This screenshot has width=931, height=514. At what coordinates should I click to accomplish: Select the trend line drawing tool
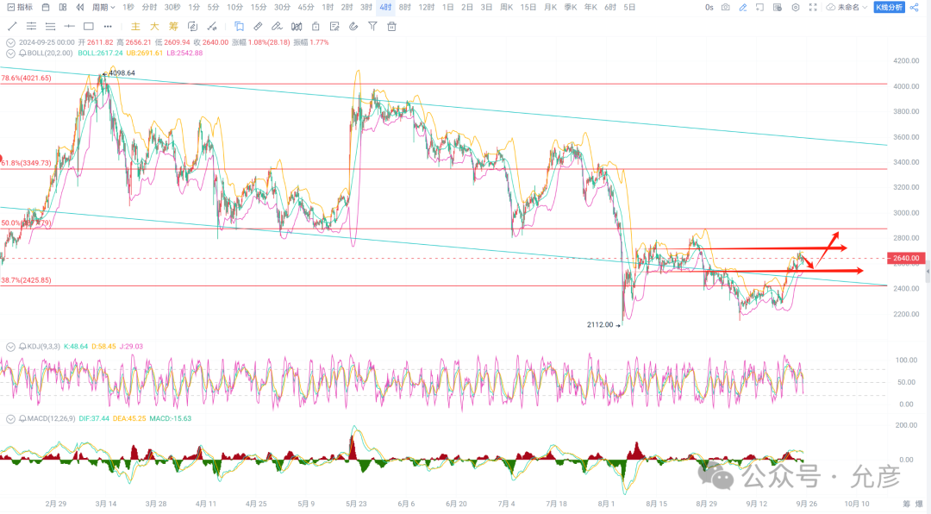coord(12,26)
